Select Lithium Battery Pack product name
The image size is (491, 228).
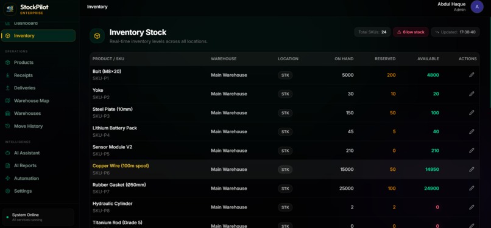tap(115, 128)
